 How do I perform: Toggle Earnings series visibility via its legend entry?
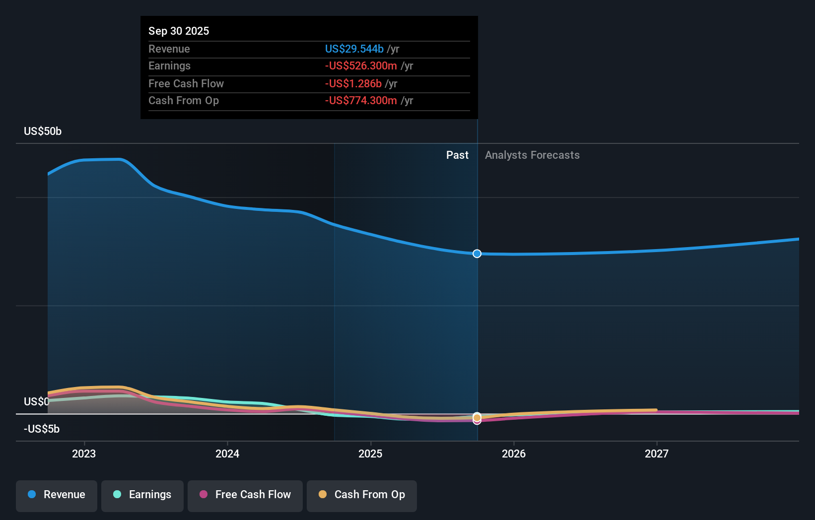(142, 495)
